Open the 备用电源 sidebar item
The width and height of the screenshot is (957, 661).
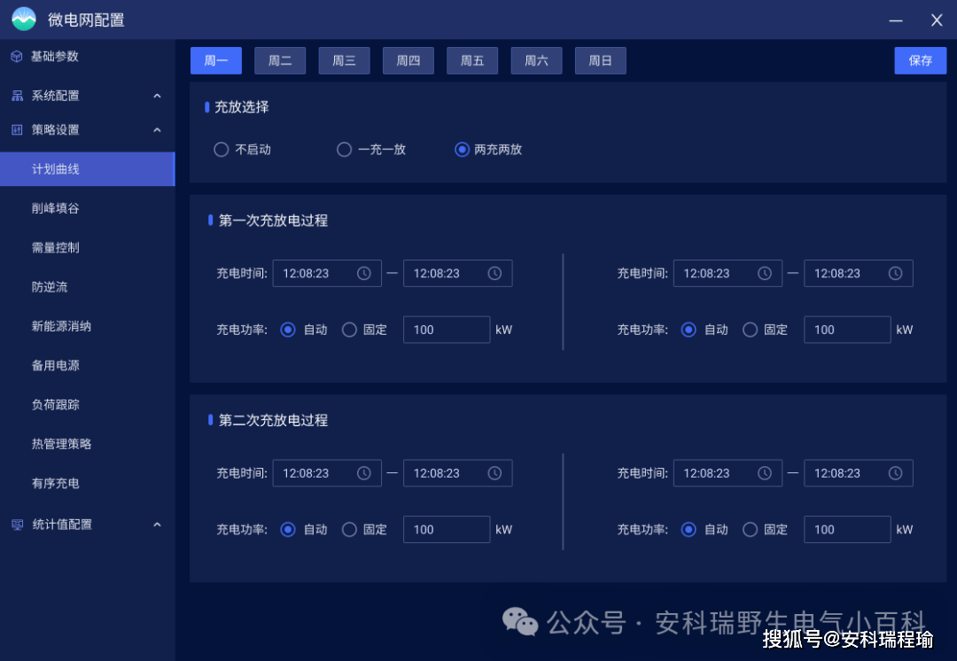coord(87,365)
